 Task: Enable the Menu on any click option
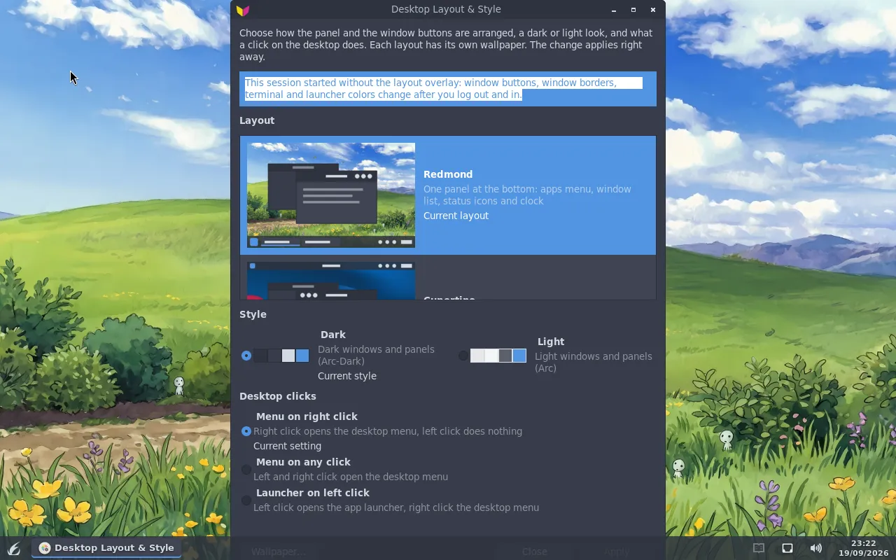click(x=246, y=470)
